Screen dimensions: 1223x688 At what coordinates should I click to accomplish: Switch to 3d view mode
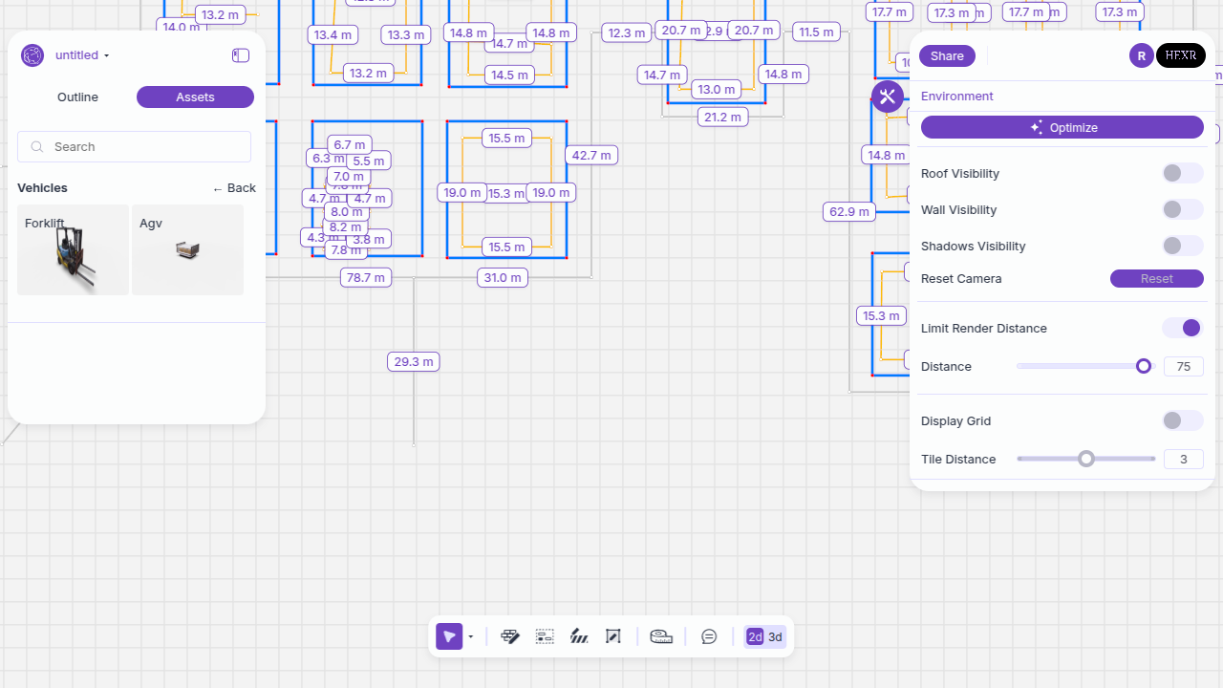coord(775,637)
